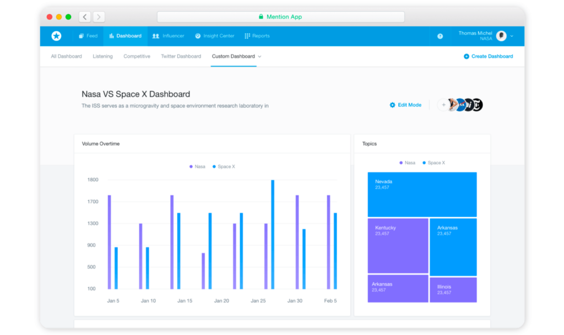Open Insight Center
This screenshot has height=335, width=564.
tap(215, 36)
